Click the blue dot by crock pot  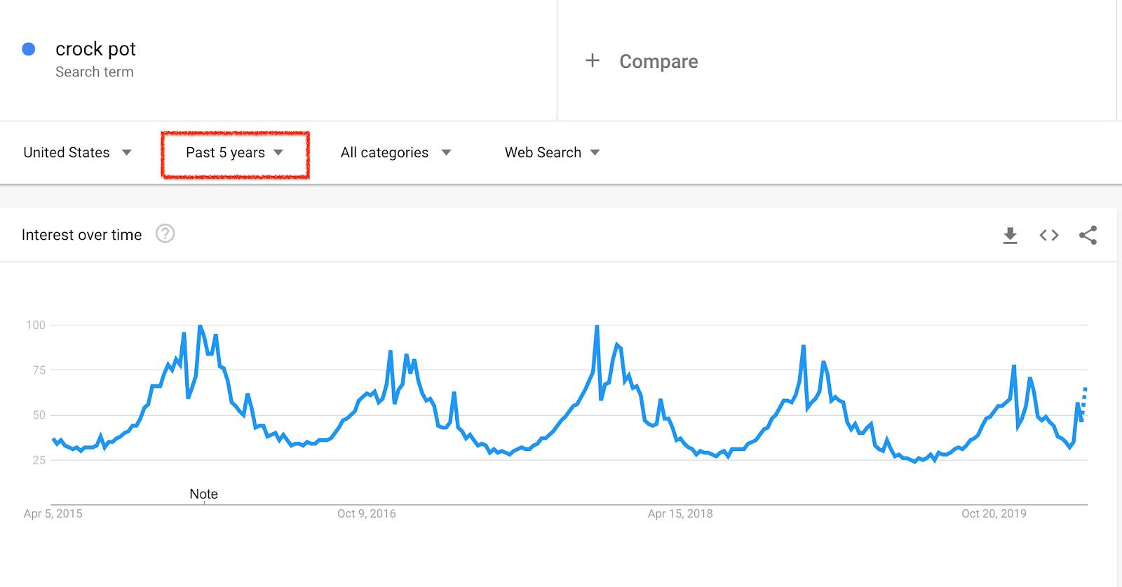pyautogui.click(x=29, y=49)
